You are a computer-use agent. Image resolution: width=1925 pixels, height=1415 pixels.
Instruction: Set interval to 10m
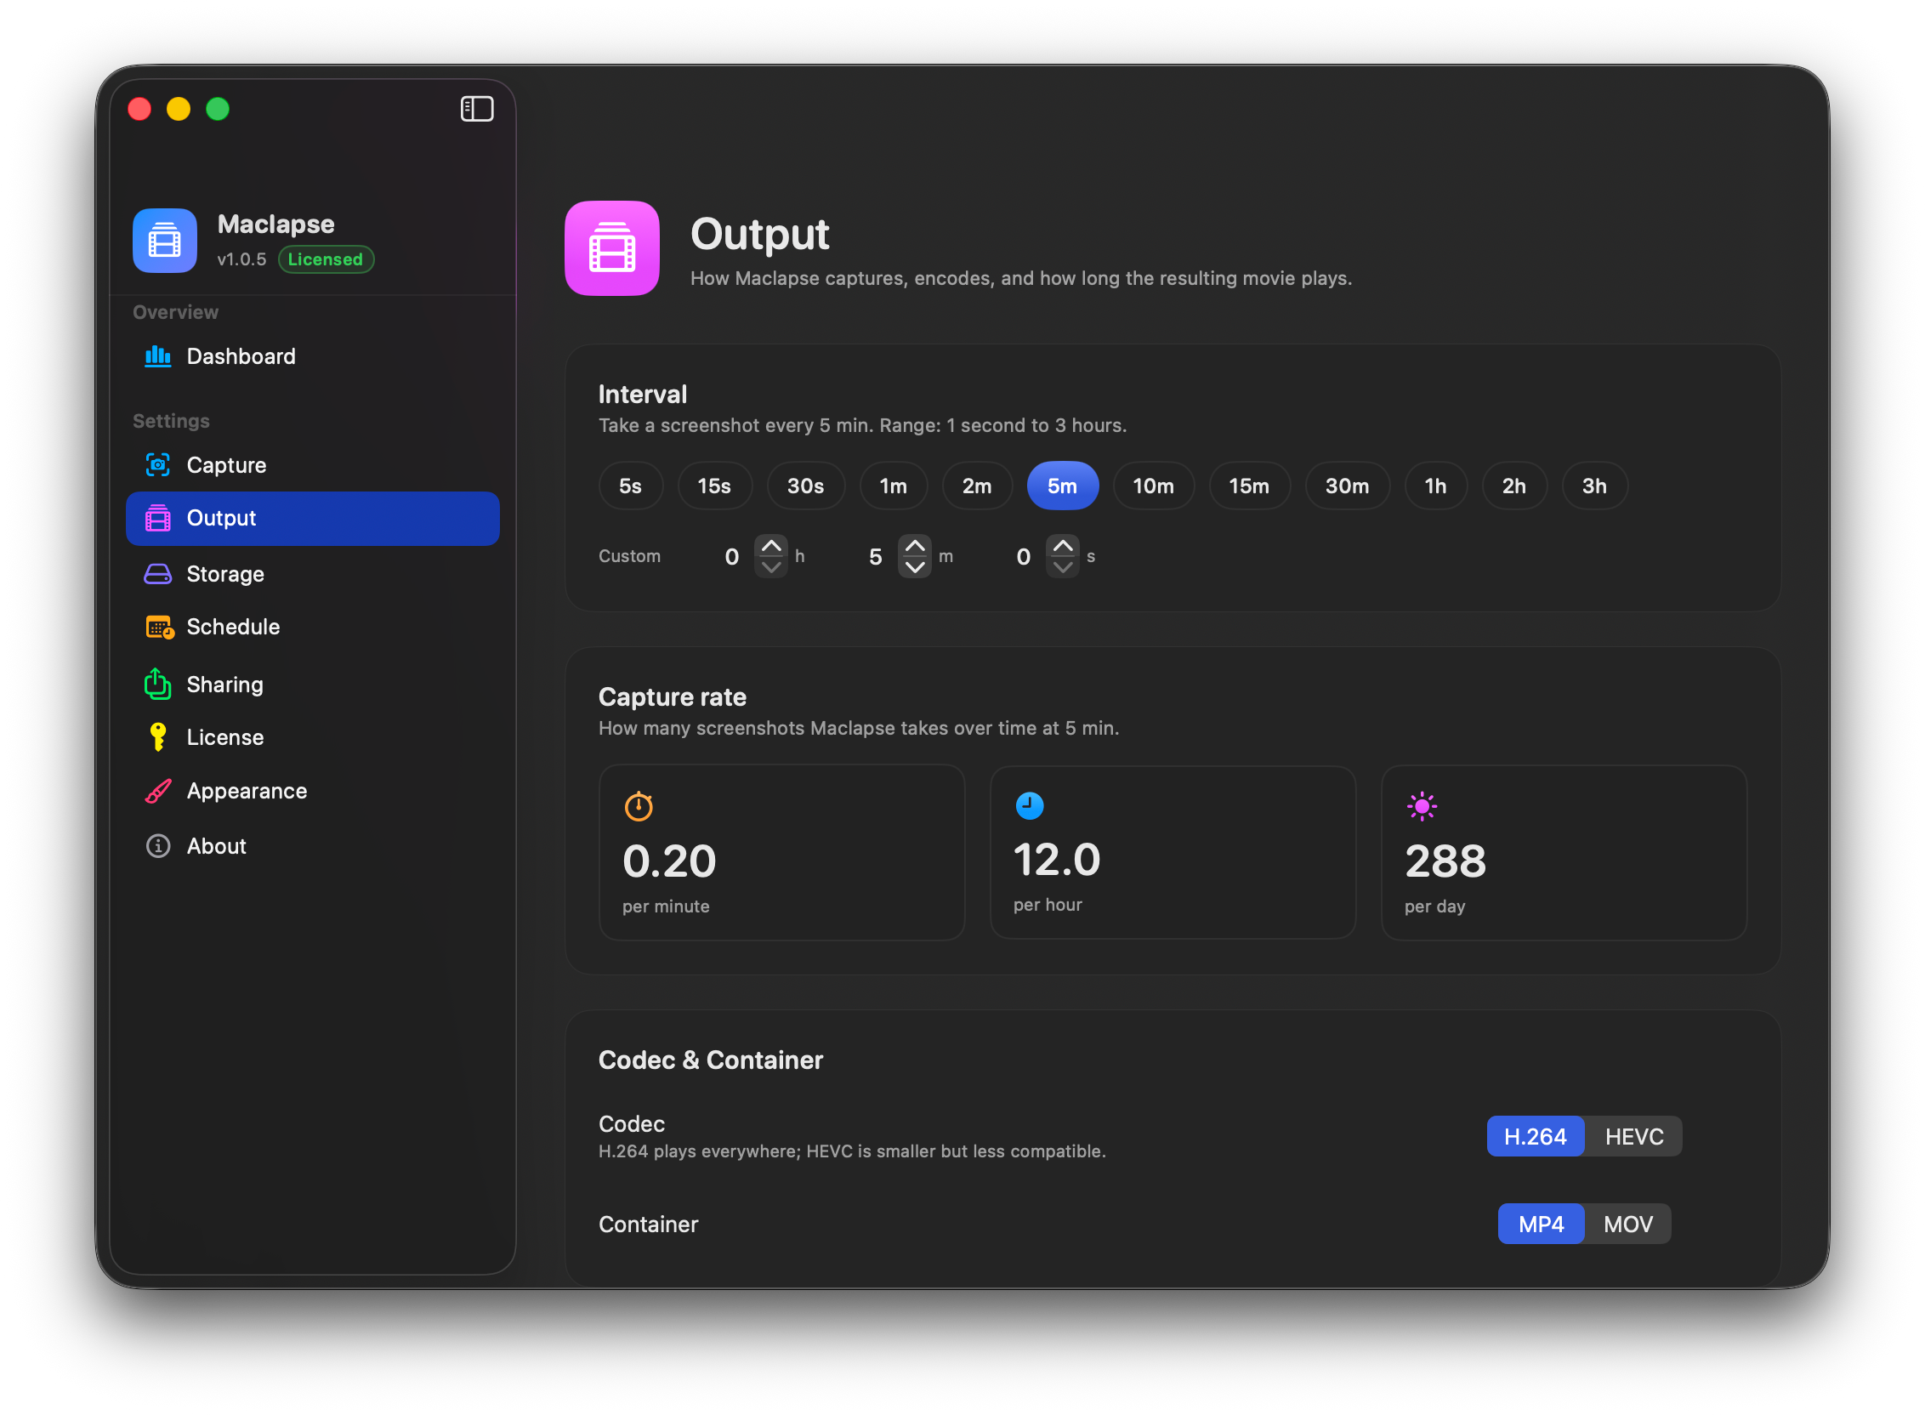pyautogui.click(x=1154, y=486)
